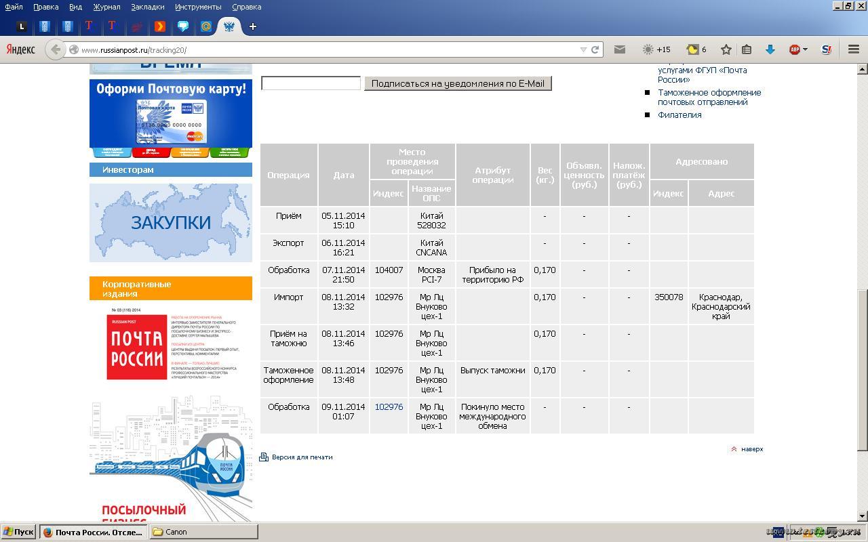
Task: Open the Филателия link
Action: click(679, 114)
